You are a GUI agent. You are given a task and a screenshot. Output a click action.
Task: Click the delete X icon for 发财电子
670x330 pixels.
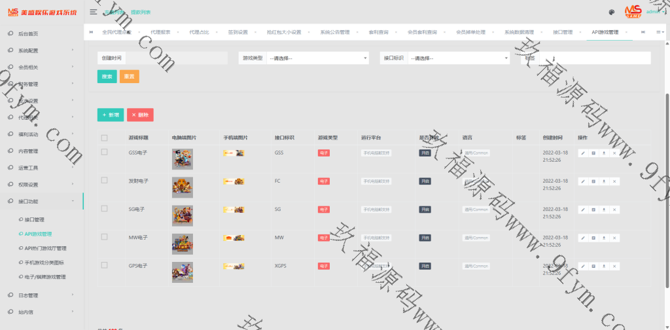(x=614, y=181)
